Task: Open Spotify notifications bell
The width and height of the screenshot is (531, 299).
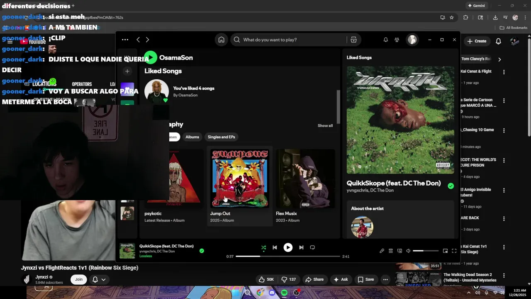Action: click(386, 40)
